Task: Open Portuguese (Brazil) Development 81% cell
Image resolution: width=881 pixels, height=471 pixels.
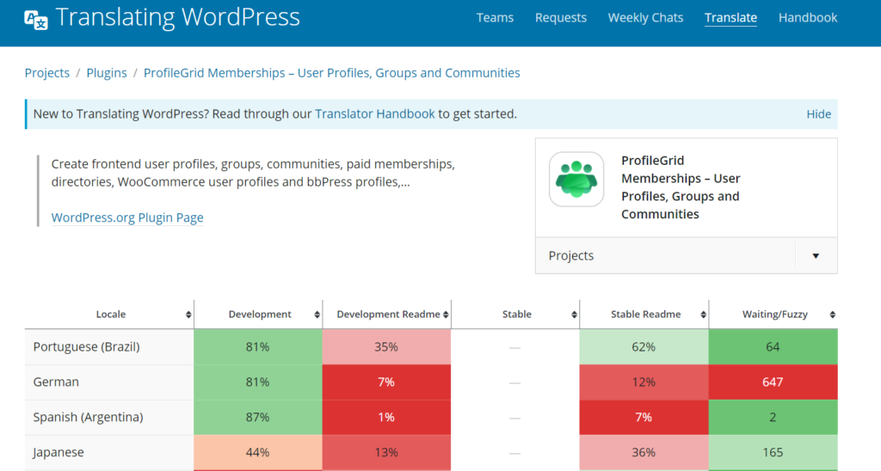Action: (x=257, y=347)
